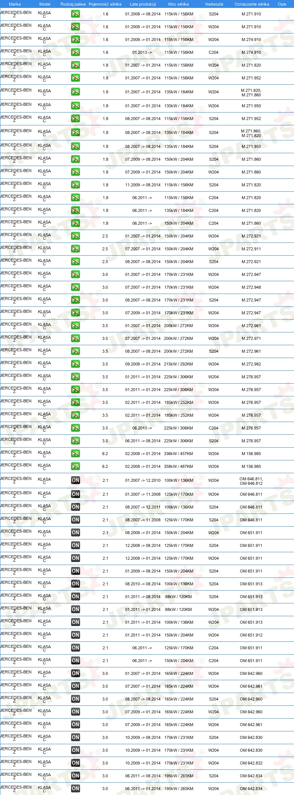Select the ON icon in the OM 642.832 row
294x795 pixels.
pyautogui.click(x=76, y=763)
